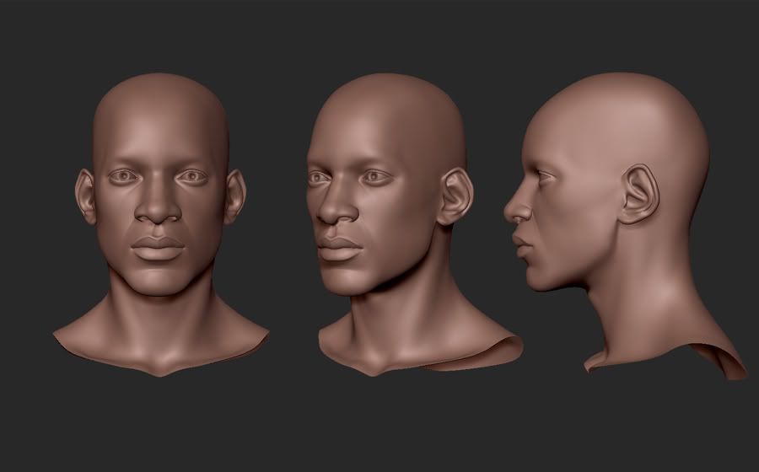
Task: Click front-view head's ear on viewer's right
Action: 234,197
